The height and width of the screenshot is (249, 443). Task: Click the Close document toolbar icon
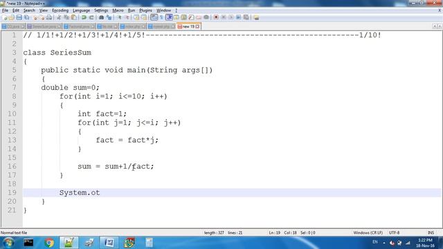[35, 17]
